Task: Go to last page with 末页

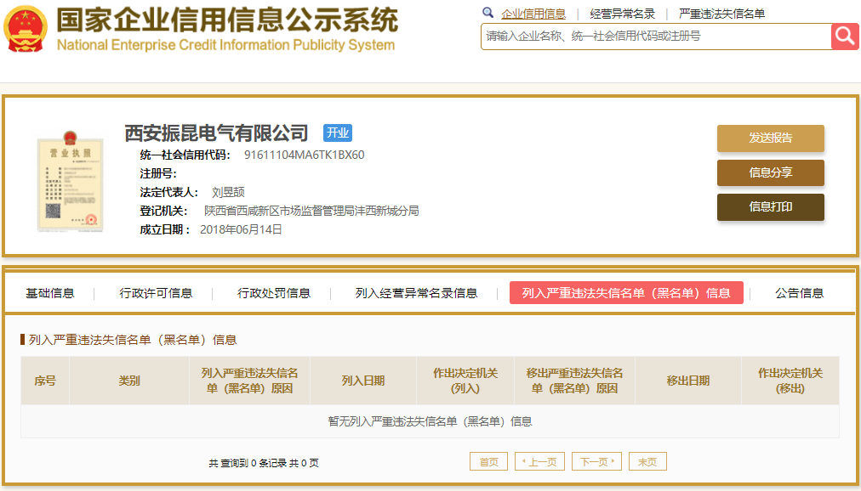Action: pos(647,461)
